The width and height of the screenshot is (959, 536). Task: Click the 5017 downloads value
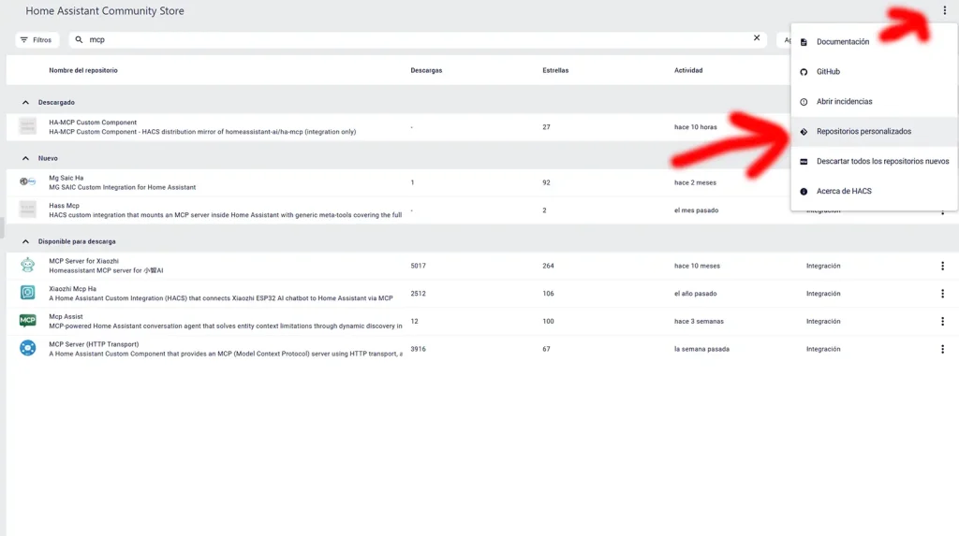click(419, 266)
